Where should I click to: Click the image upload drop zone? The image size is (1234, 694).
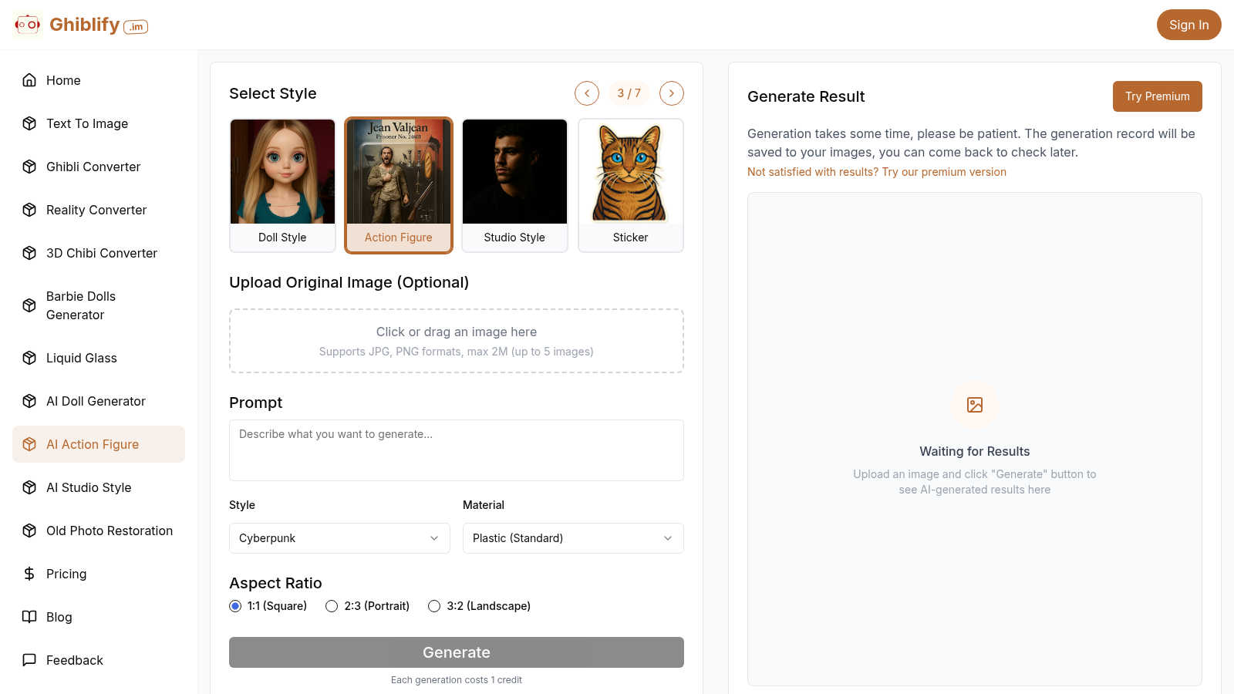pyautogui.click(x=457, y=341)
